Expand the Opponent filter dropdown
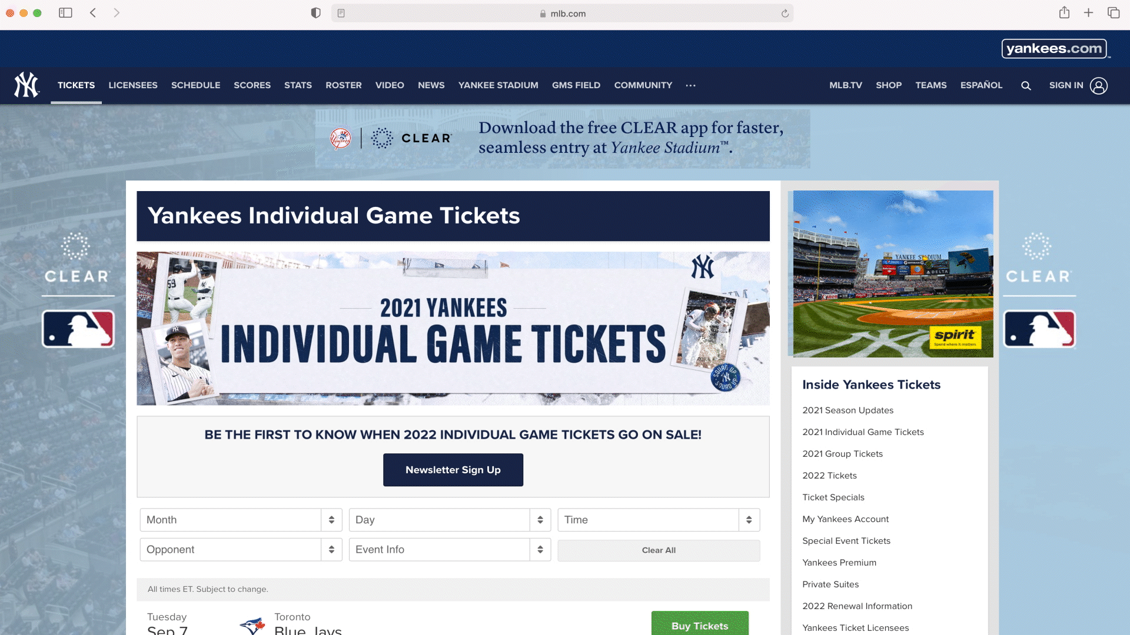 (241, 550)
